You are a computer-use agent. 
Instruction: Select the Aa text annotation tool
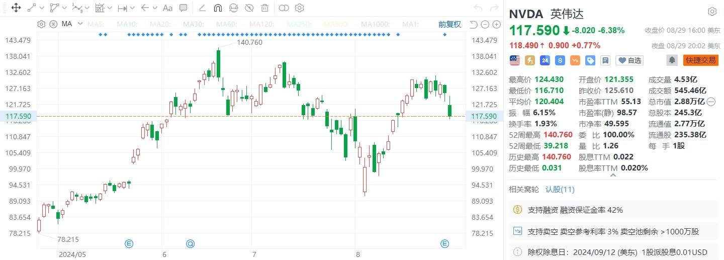click(x=168, y=8)
